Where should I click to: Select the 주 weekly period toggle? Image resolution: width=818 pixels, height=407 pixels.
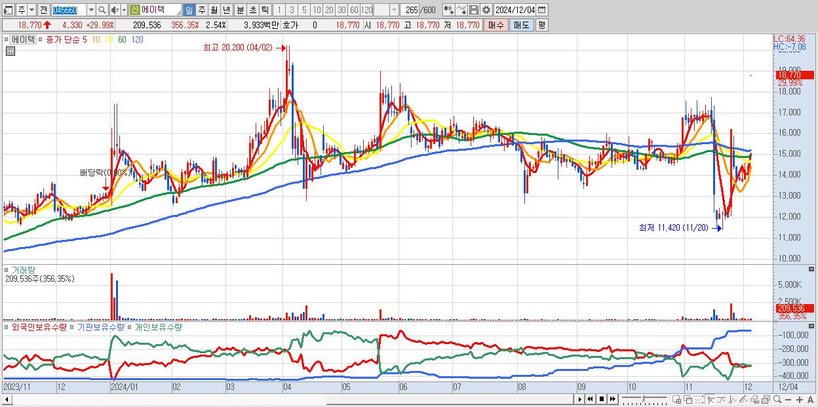pyautogui.click(x=201, y=10)
